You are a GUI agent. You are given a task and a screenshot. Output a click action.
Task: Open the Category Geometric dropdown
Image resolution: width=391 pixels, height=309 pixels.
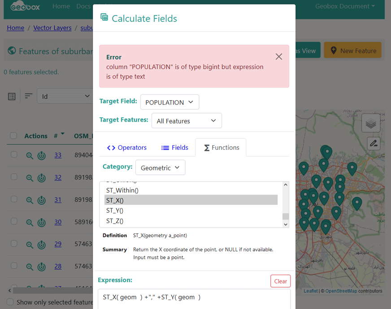pyautogui.click(x=160, y=168)
